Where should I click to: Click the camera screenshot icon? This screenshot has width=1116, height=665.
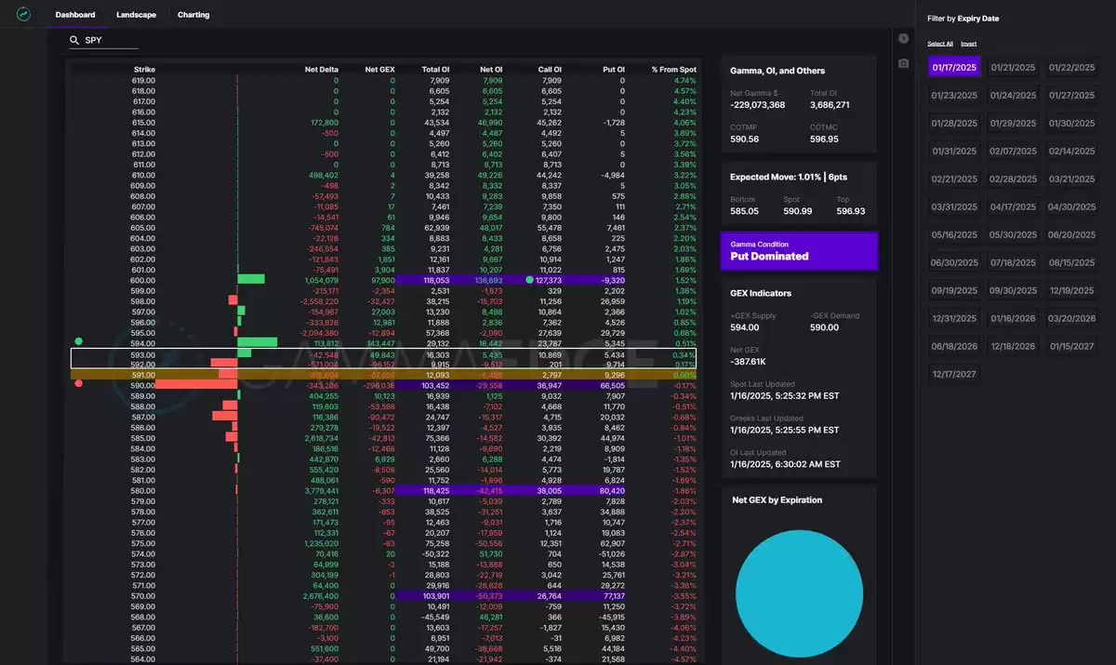(903, 63)
